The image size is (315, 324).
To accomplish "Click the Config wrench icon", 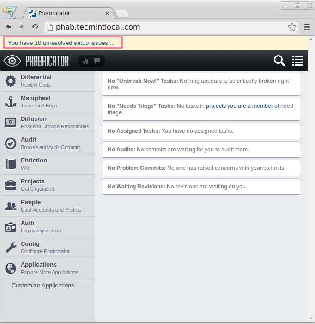I will [x=11, y=248].
